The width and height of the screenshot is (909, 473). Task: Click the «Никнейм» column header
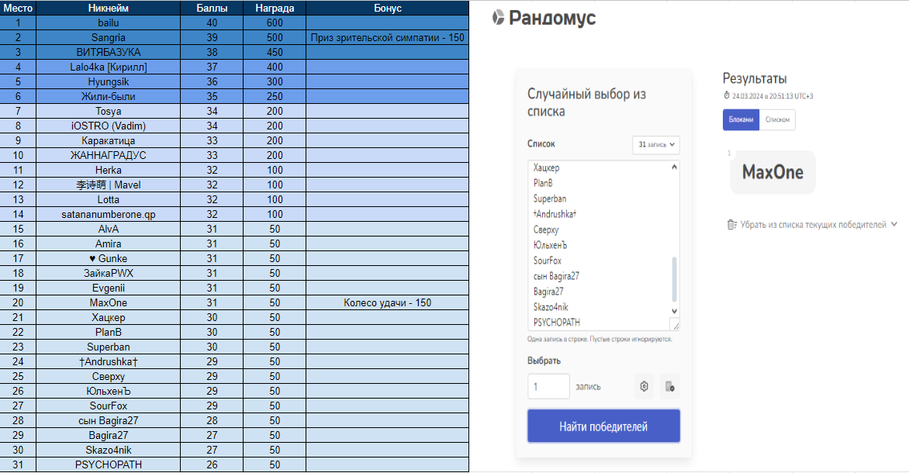(108, 8)
